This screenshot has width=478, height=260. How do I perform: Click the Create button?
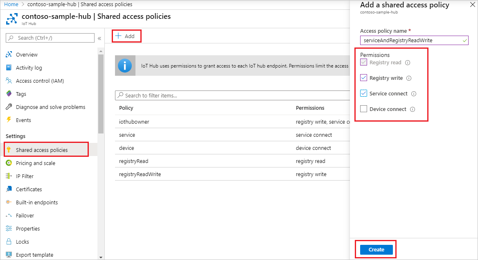376,250
